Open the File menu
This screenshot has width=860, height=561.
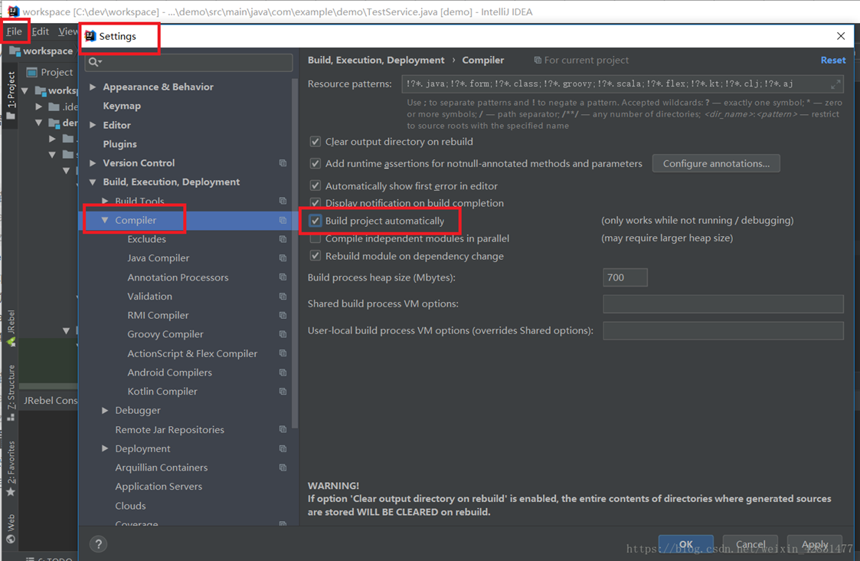click(14, 31)
